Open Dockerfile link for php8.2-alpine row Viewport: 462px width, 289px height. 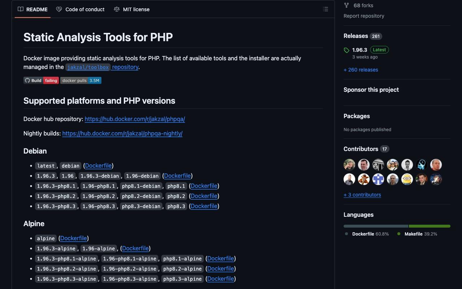tap(221, 268)
